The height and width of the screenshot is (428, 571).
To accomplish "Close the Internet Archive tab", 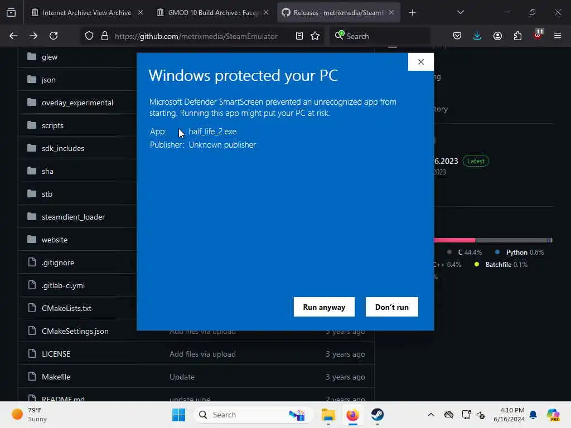I will (x=140, y=12).
